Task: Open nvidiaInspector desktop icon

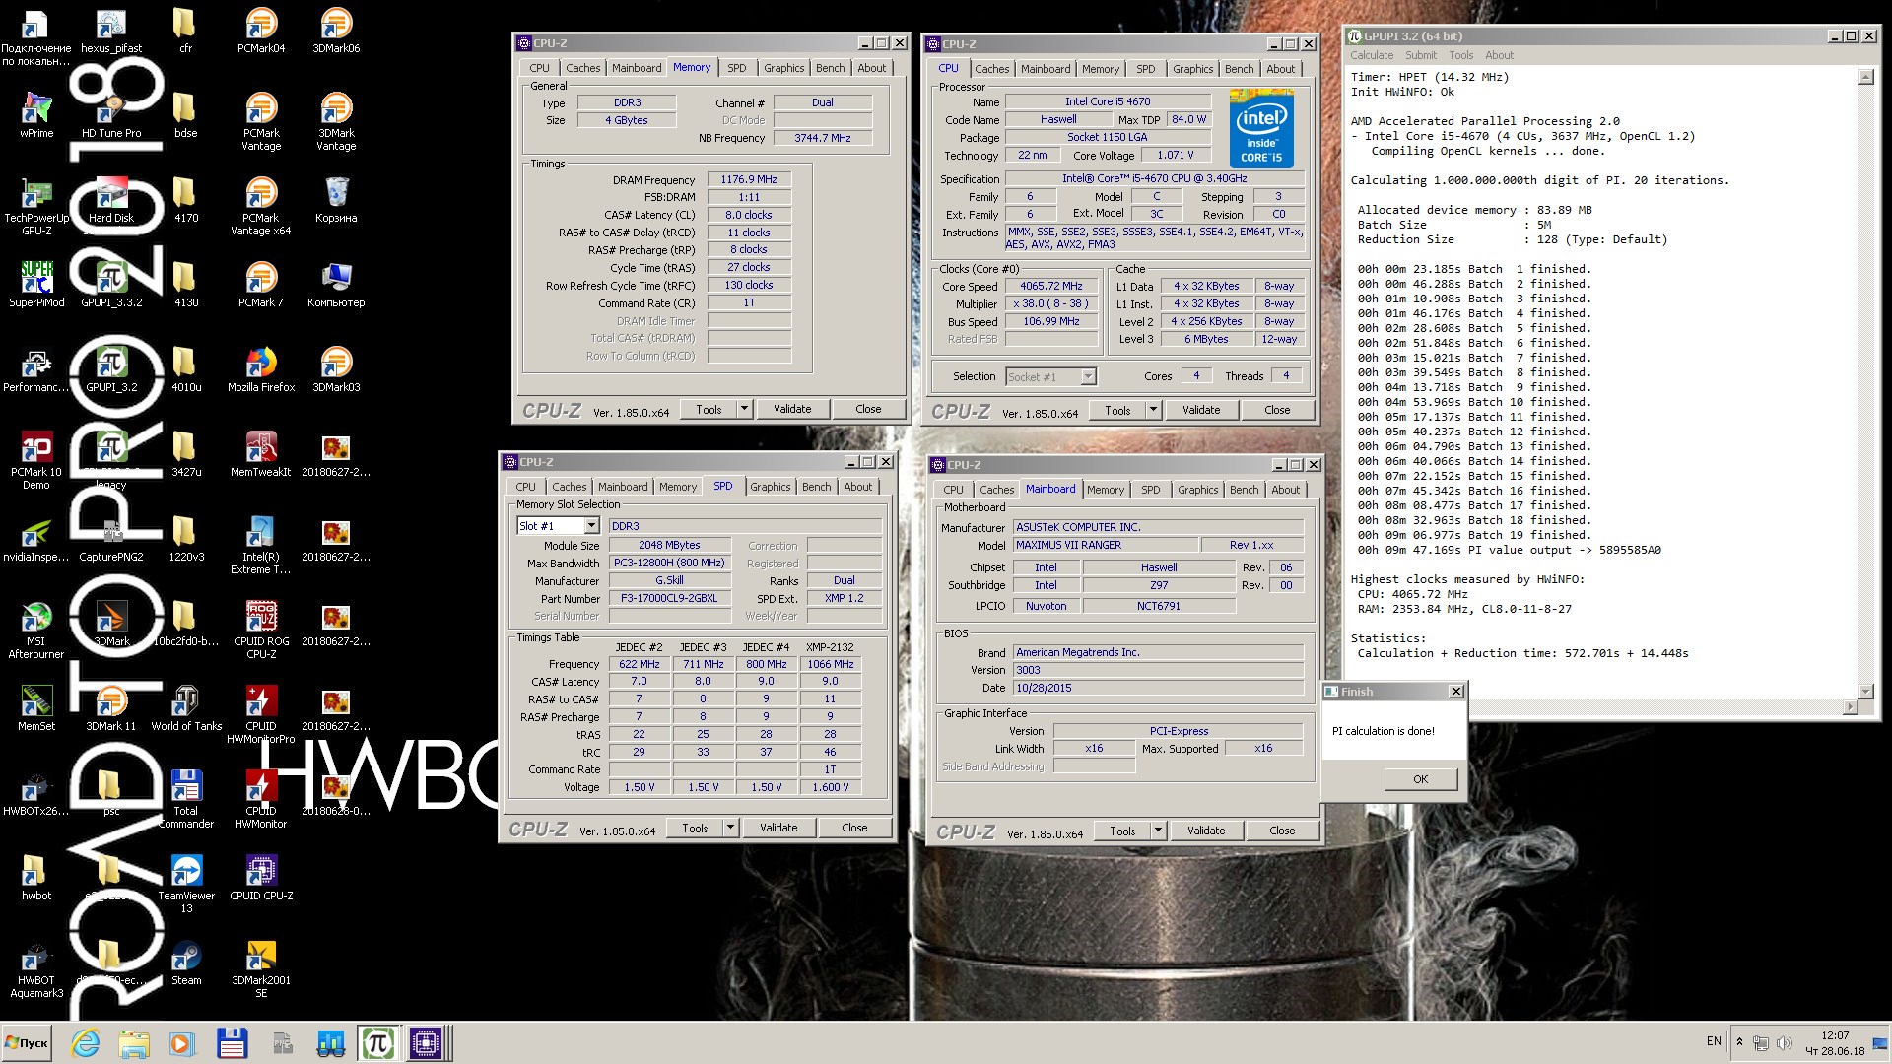Action: pos(36,539)
